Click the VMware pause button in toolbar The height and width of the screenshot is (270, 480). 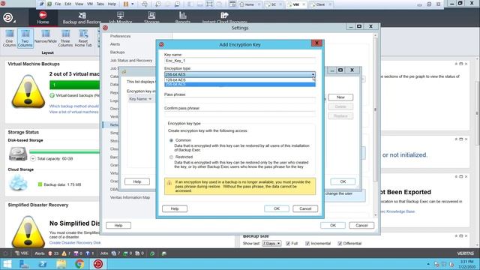[126, 4]
